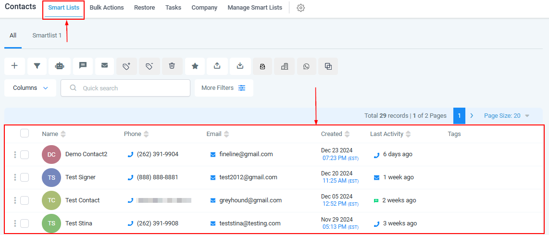Viewport: 549px width, 235px height.
Task: Sort by the Phone column arrows
Action: click(146, 134)
